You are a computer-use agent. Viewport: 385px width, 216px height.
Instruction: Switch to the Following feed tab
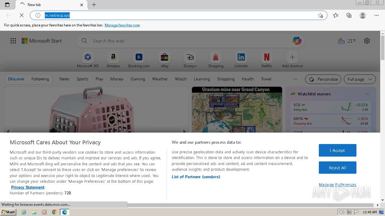pyautogui.click(x=40, y=79)
